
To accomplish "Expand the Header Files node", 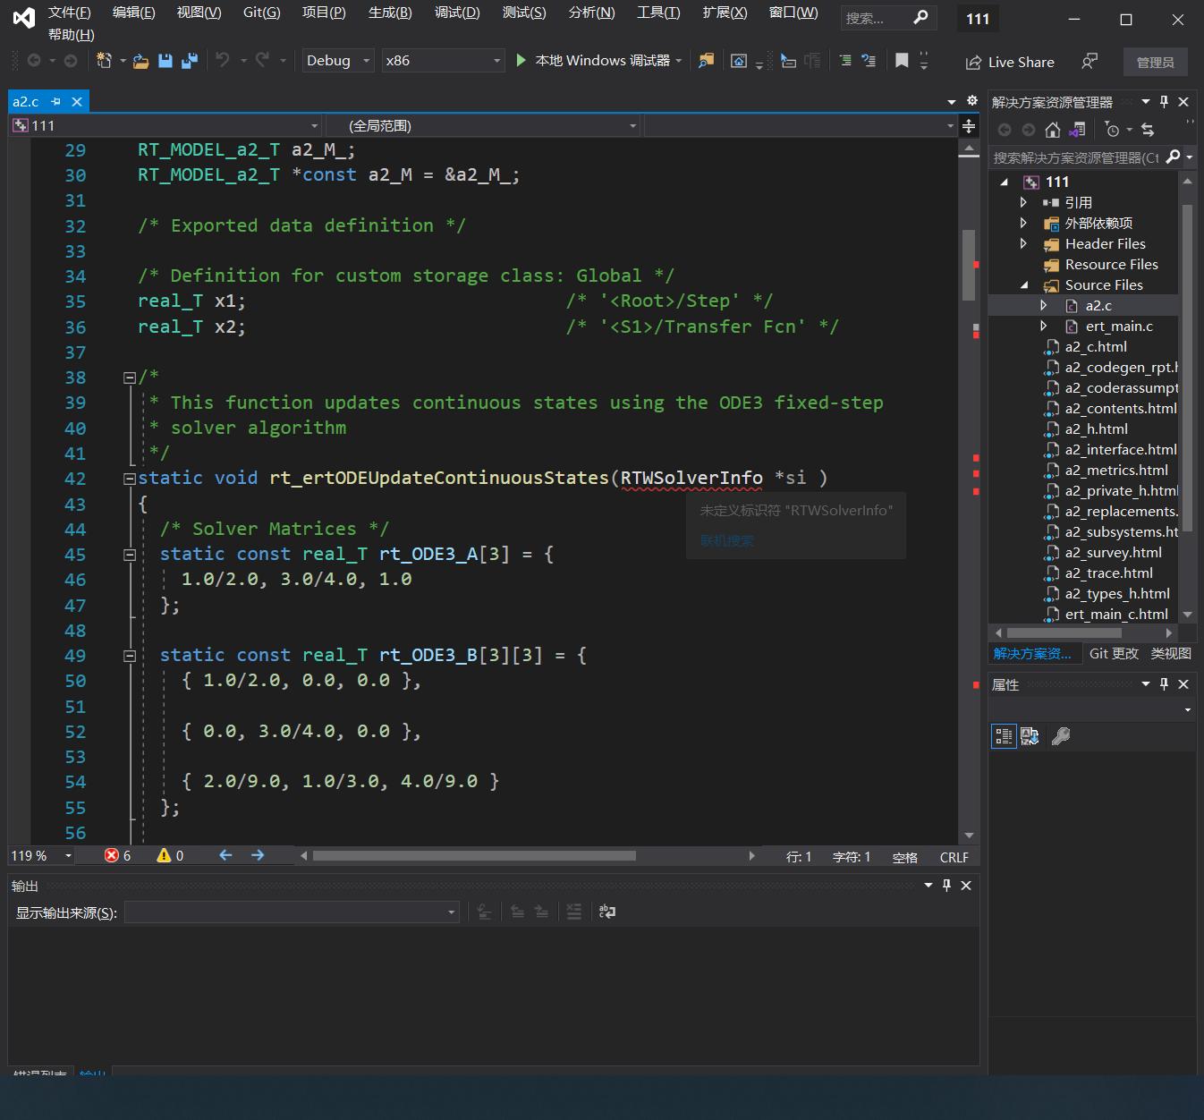I will tap(1024, 243).
